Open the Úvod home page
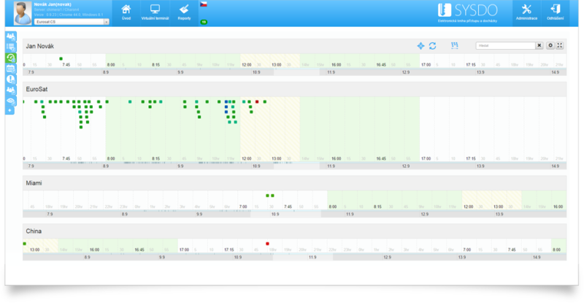This screenshot has height=303, width=584. point(126,12)
